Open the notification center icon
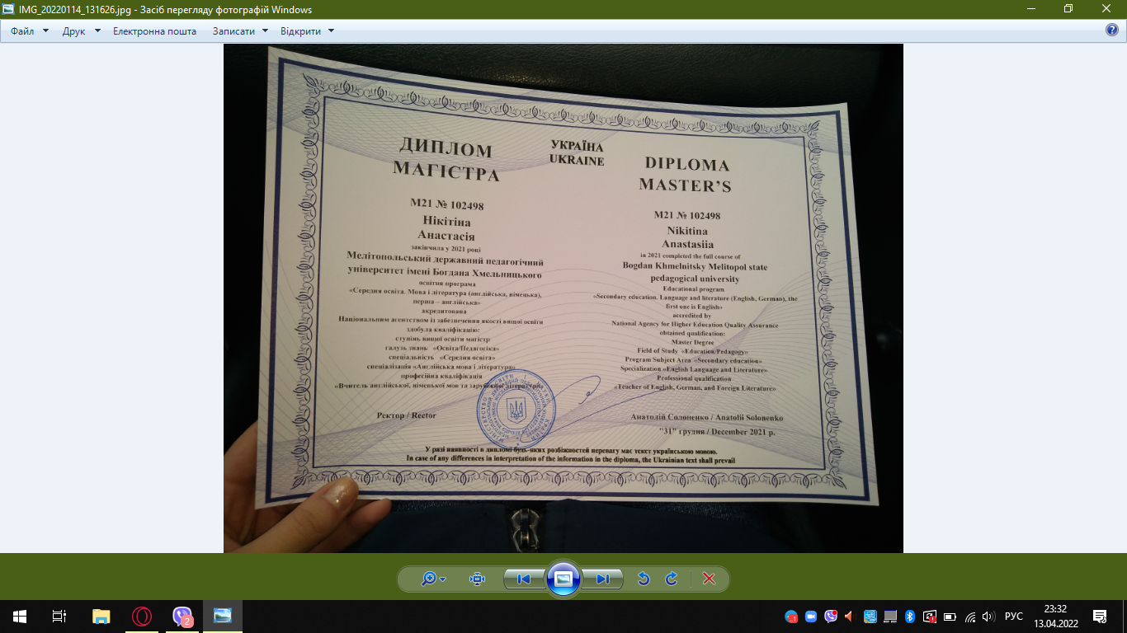The image size is (1127, 633). (1099, 617)
